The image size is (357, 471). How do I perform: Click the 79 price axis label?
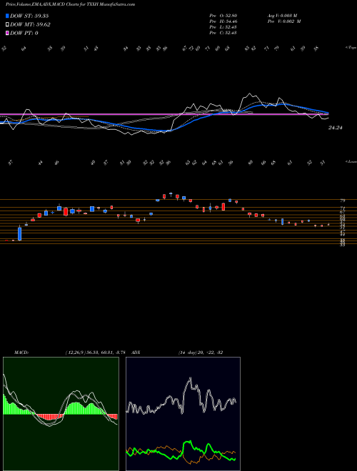click(x=343, y=201)
